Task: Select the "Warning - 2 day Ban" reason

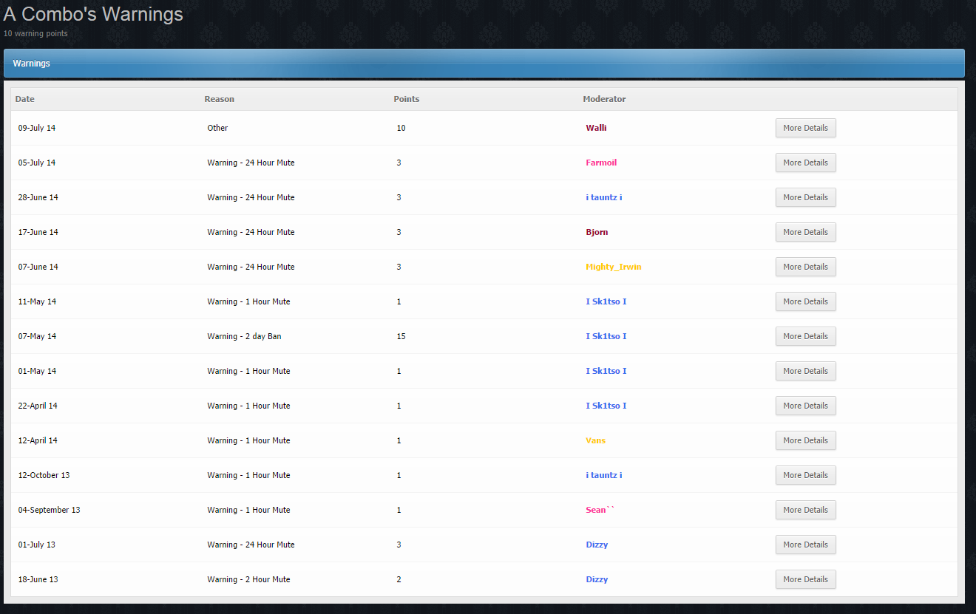Action: coord(244,336)
